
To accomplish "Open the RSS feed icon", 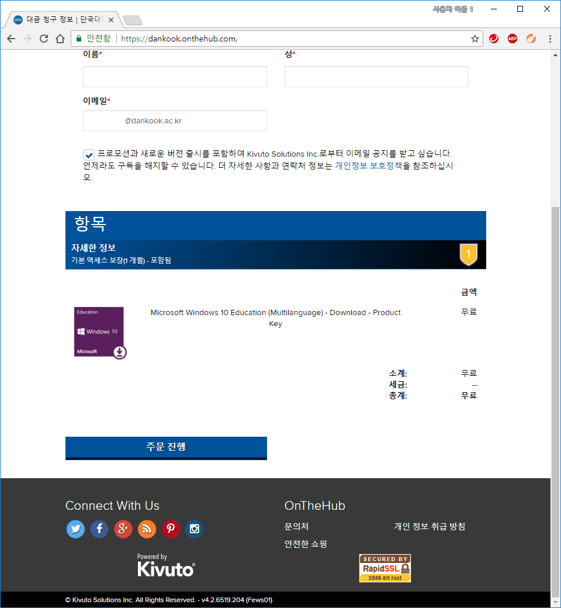I will 147,529.
